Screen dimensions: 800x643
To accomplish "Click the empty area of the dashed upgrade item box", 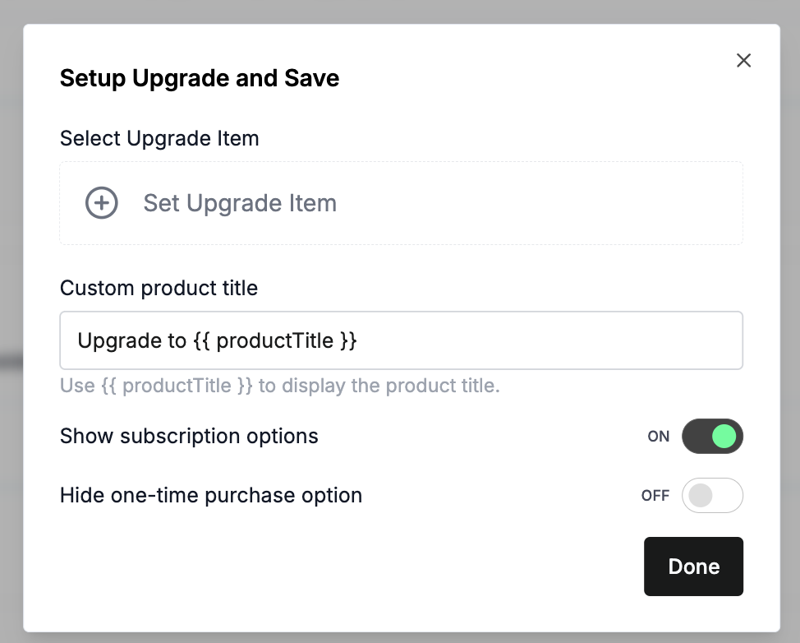I will click(x=542, y=203).
